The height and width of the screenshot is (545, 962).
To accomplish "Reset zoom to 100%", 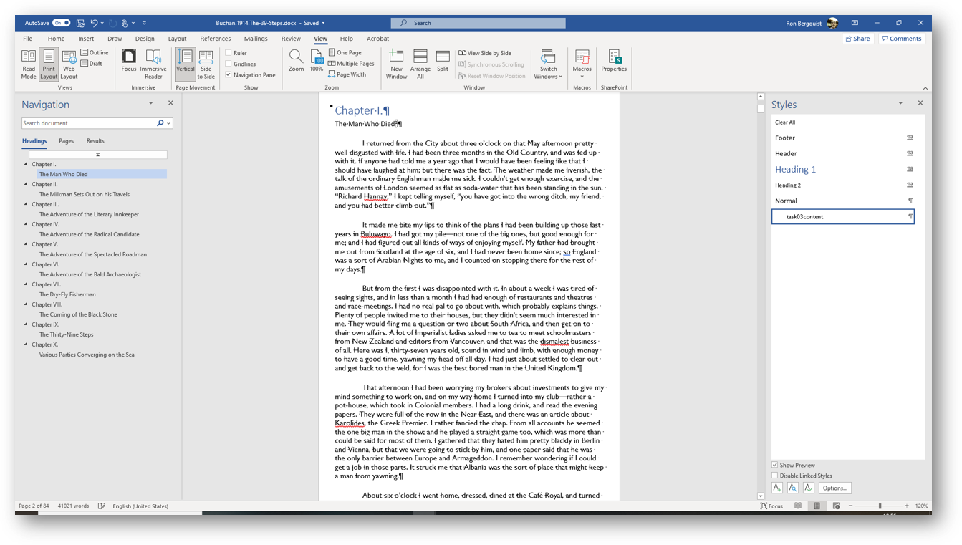I will pos(316,64).
